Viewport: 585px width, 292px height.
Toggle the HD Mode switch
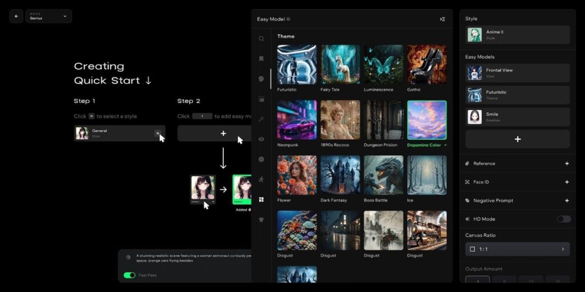(x=563, y=219)
